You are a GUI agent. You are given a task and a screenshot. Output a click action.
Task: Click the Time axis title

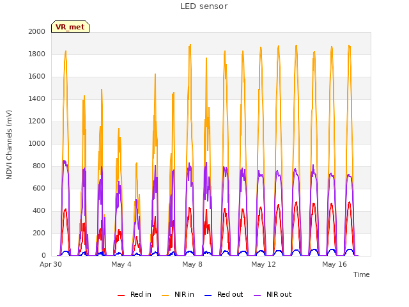tap(362, 274)
